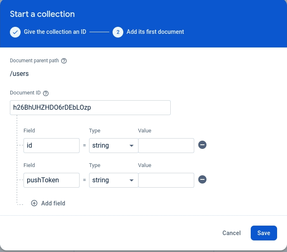Open the type dropdown for id field
287x252 pixels.
(x=113, y=146)
